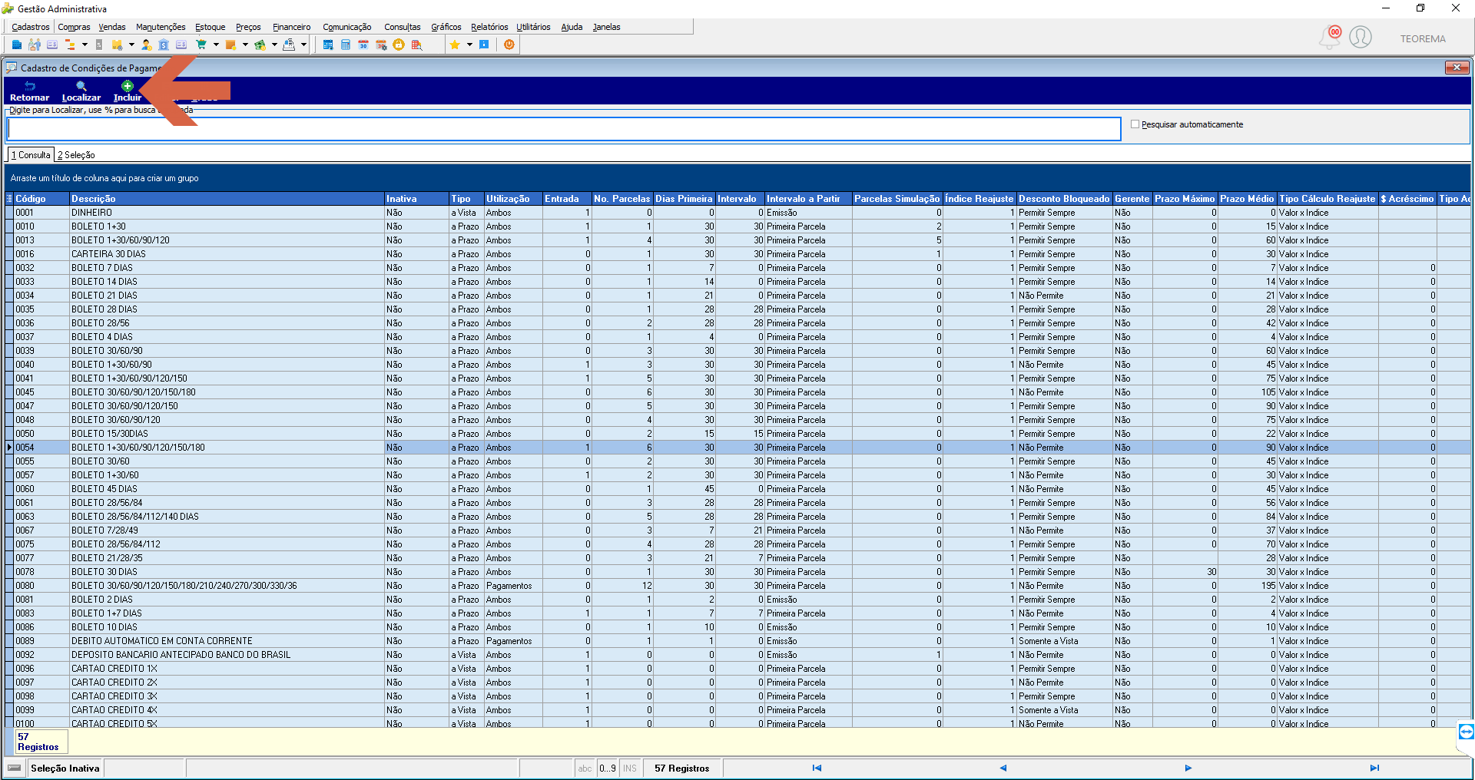Open the Relatórios menu

point(489,27)
